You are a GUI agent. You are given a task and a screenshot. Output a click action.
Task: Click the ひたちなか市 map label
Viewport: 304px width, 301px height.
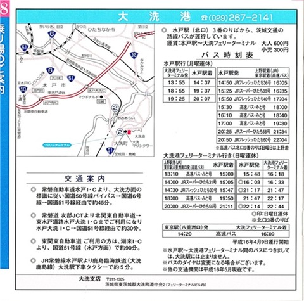click(101, 29)
